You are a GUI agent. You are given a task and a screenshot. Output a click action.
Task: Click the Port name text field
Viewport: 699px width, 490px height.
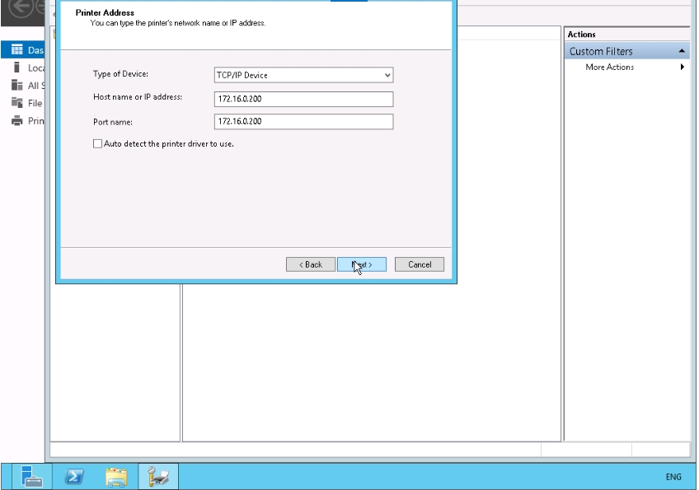coord(303,122)
